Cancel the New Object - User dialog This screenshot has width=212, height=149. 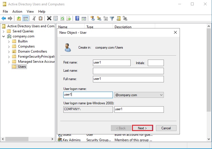[166, 128]
